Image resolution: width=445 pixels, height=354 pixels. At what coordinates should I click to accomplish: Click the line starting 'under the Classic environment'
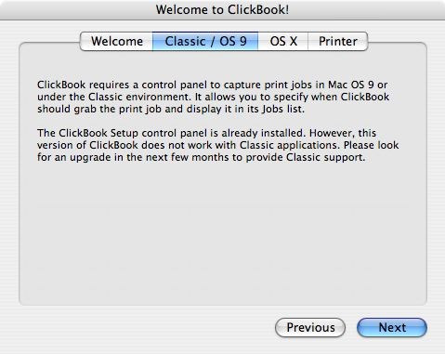pyautogui.click(x=213, y=97)
